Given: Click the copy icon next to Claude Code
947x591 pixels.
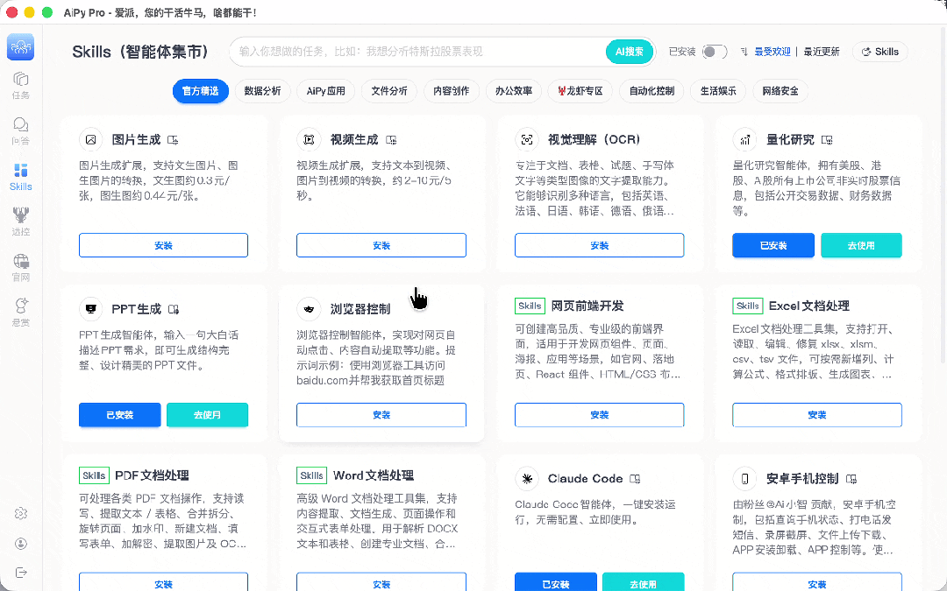Looking at the screenshot, I should tap(635, 479).
